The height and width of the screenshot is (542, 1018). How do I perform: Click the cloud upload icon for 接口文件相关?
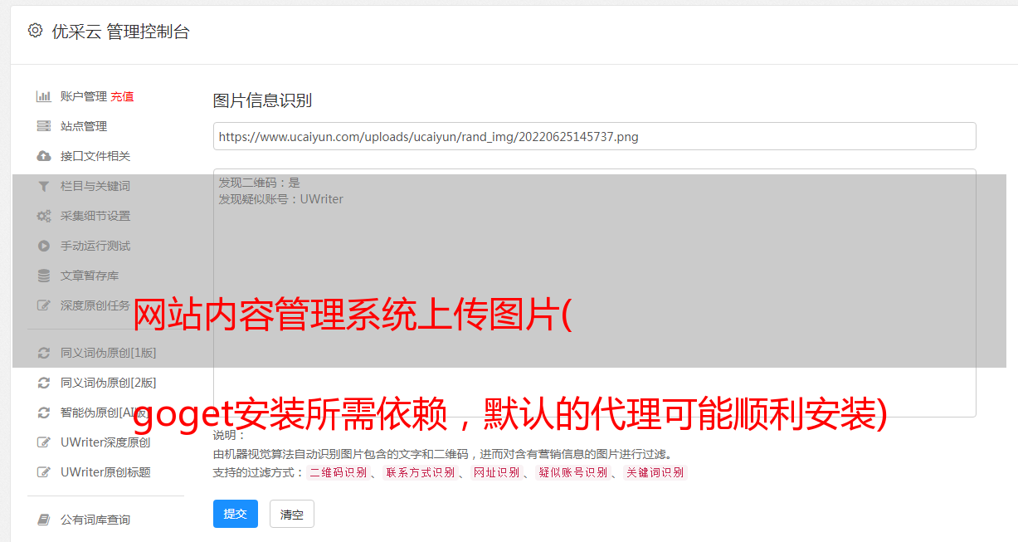point(44,156)
